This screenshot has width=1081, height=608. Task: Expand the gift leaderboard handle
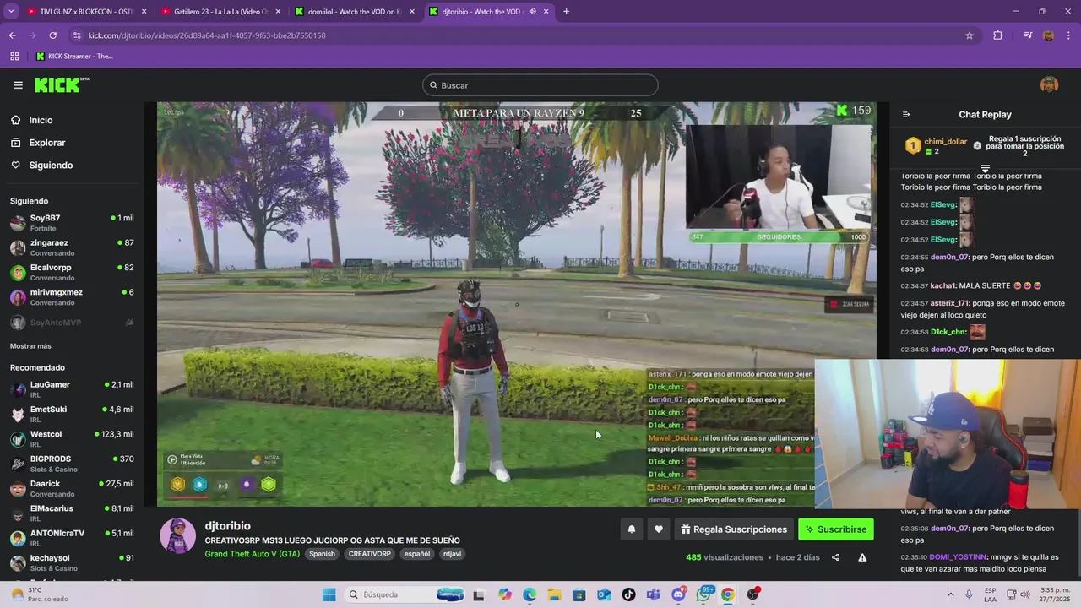985,169
